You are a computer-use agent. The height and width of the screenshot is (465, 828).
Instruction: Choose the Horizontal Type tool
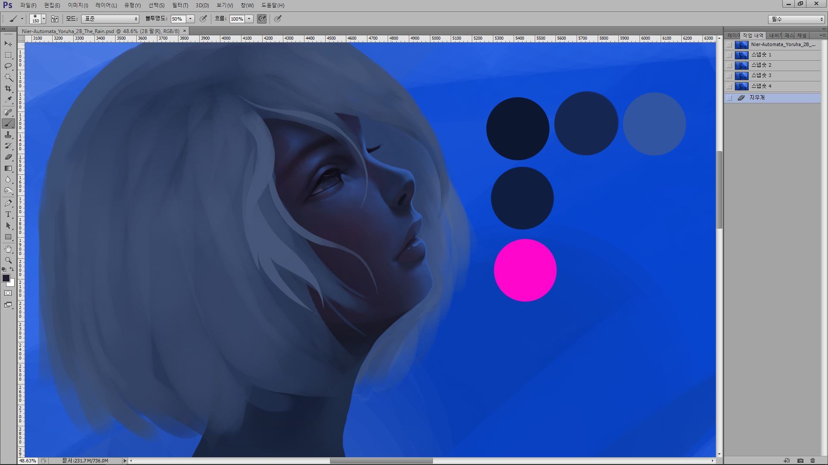(8, 214)
